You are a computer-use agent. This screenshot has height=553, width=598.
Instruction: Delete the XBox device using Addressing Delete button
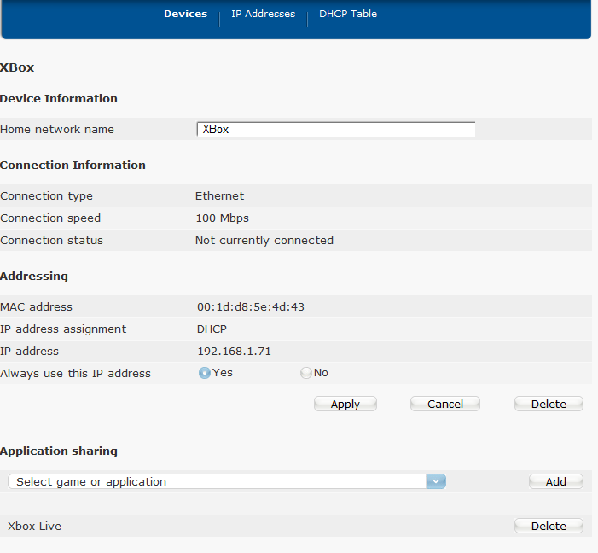coord(548,405)
